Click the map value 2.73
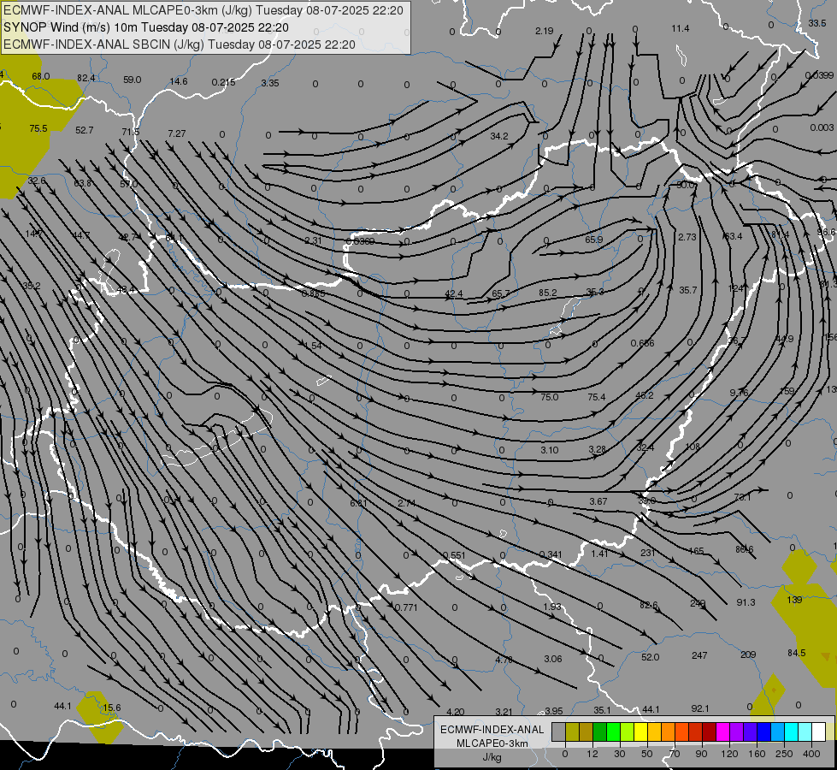Viewport: 837px width, 770px height. coord(687,237)
